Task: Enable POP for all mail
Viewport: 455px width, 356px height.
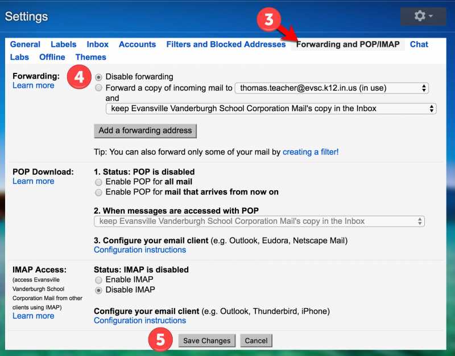Action: 99,182
